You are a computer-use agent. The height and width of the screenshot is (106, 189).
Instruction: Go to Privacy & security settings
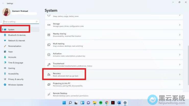(x=16, y=79)
